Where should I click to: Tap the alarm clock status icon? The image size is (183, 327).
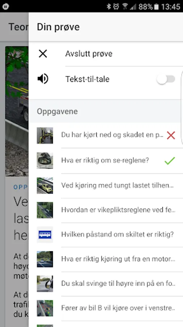pyautogui.click(x=116, y=7)
